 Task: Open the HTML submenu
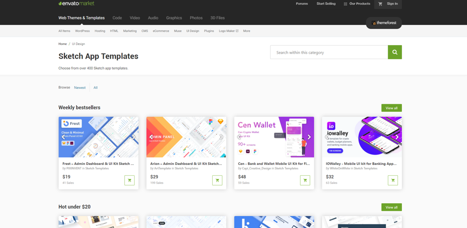coord(114,31)
